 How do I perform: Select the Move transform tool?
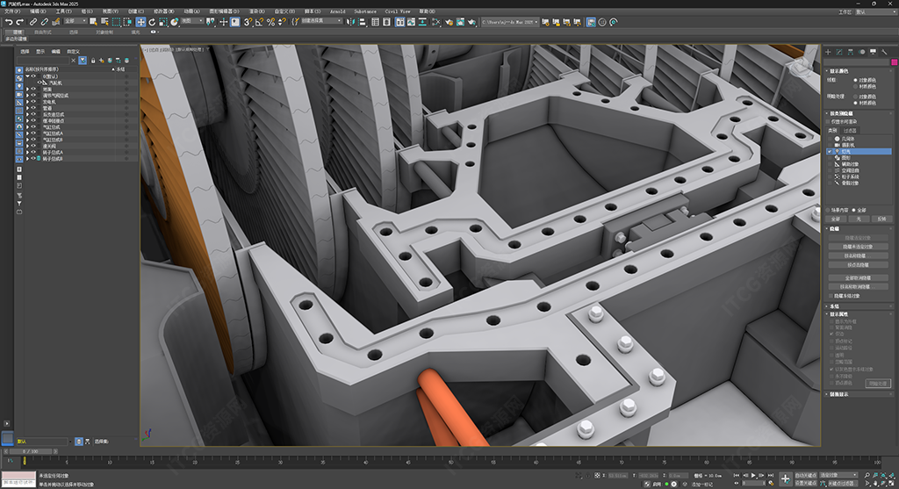coord(140,21)
